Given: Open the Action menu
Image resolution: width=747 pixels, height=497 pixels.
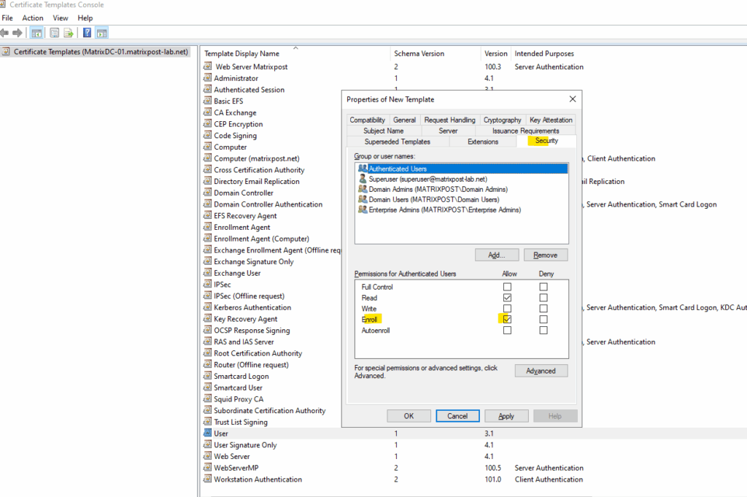Looking at the screenshot, I should 33,18.
